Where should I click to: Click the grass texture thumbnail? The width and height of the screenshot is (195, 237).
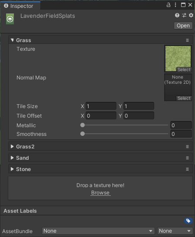(x=178, y=58)
